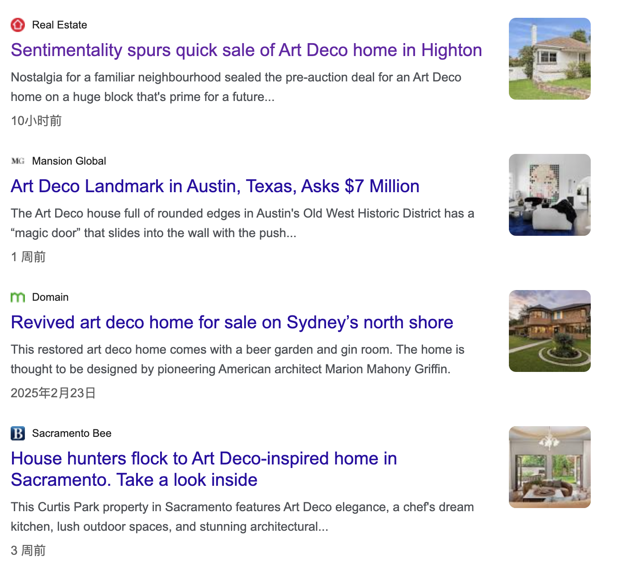This screenshot has width=621, height=565.
Task: Click the Sacramento Bee blue B icon
Action: click(x=18, y=433)
